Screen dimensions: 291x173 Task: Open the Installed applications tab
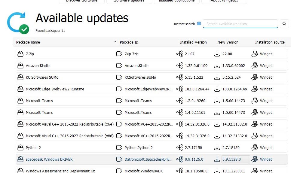click(x=177, y=1)
